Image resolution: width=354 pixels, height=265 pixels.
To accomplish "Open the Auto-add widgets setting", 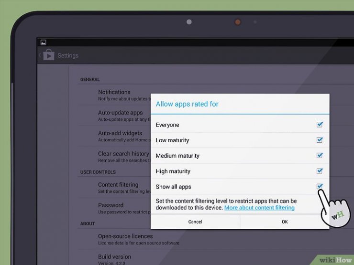I will (114, 136).
